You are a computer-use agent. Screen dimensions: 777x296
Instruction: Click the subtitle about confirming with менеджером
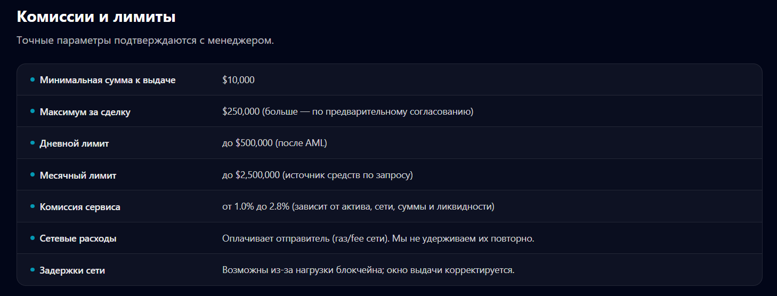pos(145,41)
